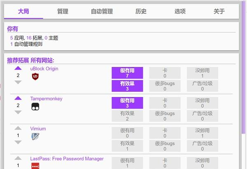The width and height of the screenshot is (247, 169).
Task: Open LastPass: Free Password Manager link
Action: coord(67,159)
